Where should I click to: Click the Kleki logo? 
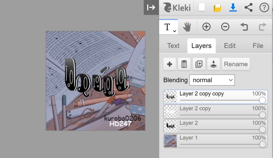(x=177, y=7)
